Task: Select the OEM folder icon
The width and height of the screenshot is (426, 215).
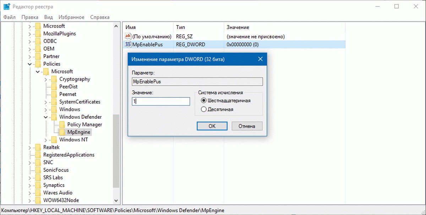Action: coord(38,49)
